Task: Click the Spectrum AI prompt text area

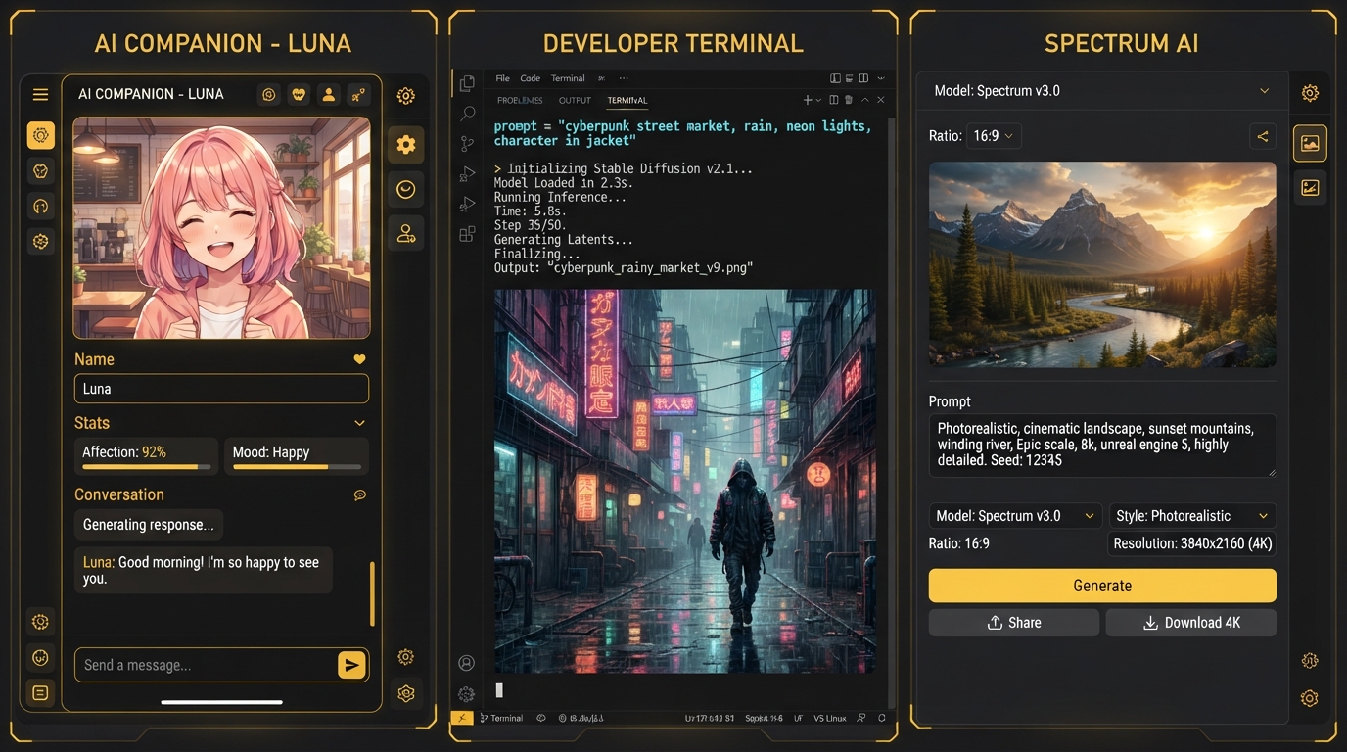Action: click(1102, 446)
